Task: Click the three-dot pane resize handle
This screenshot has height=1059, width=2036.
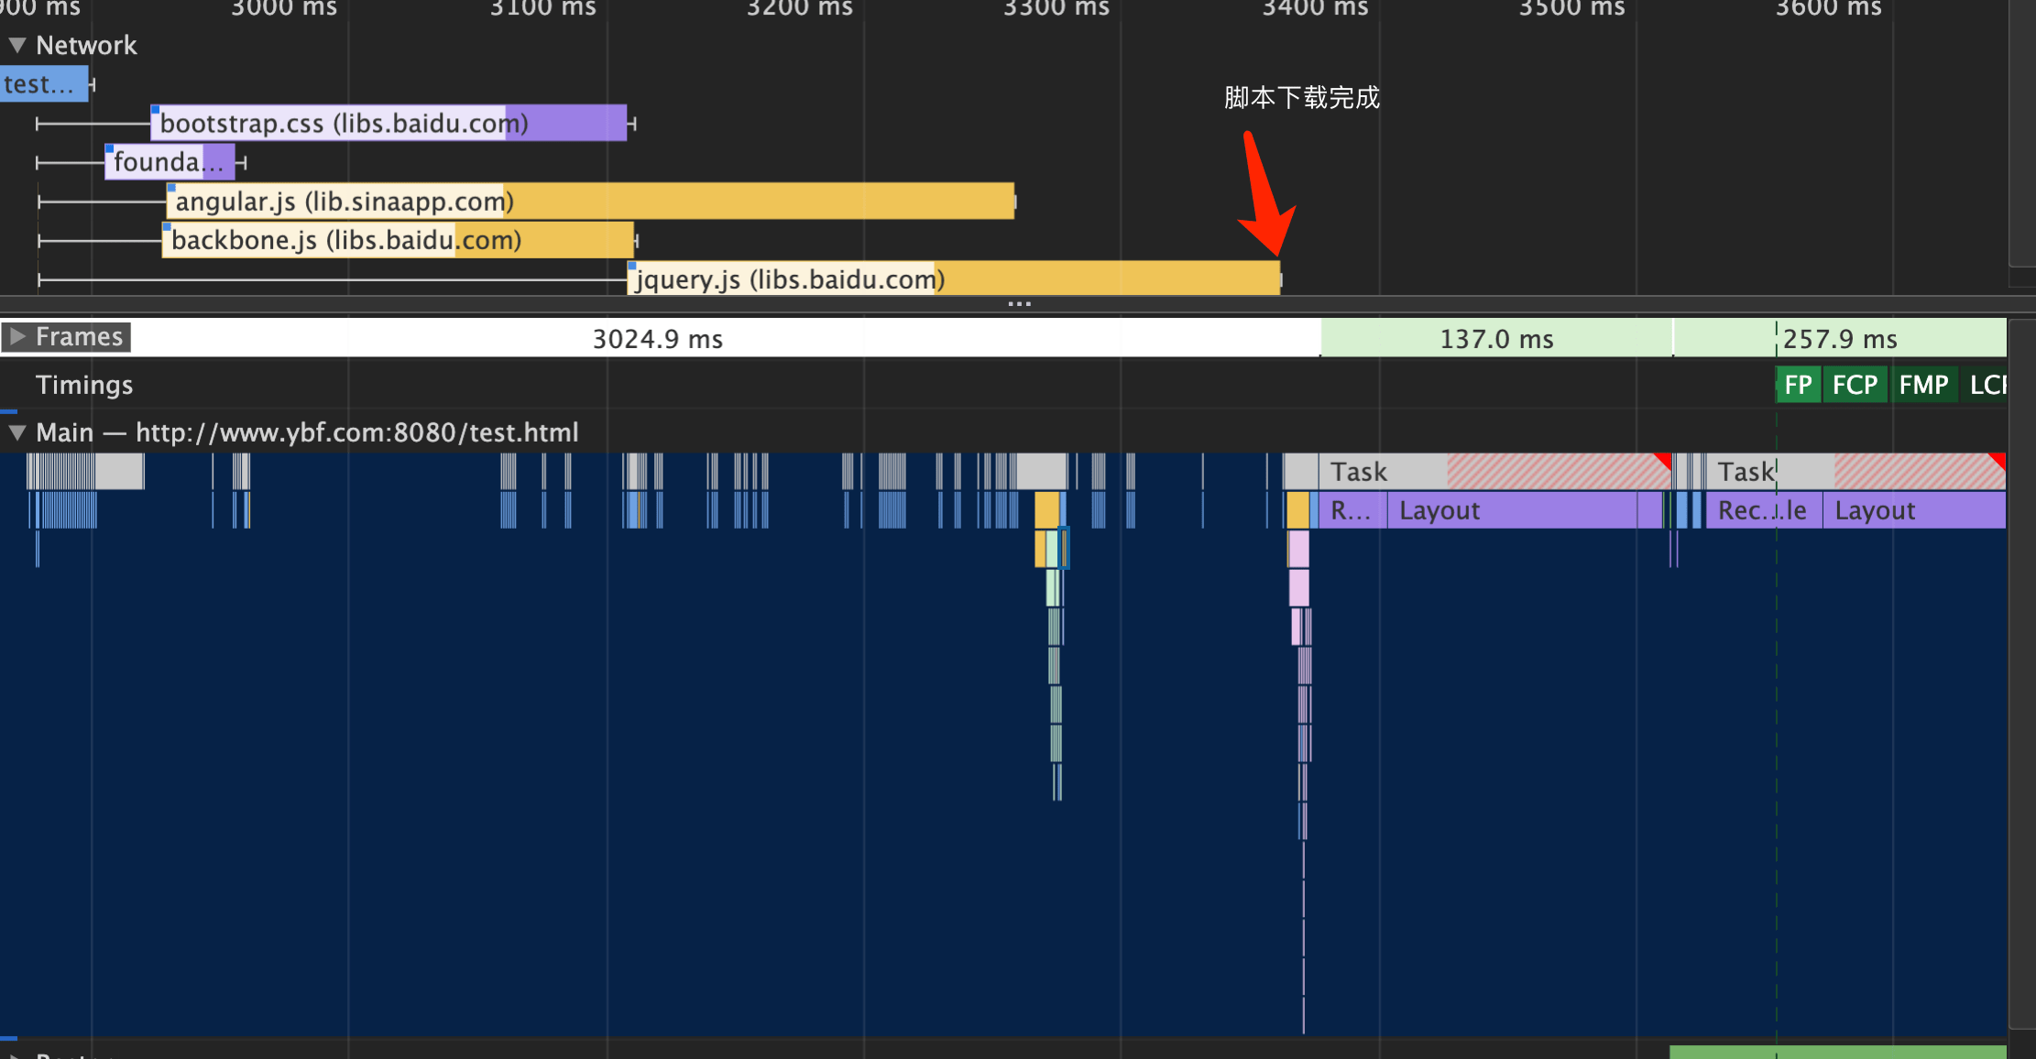Action: (1019, 304)
